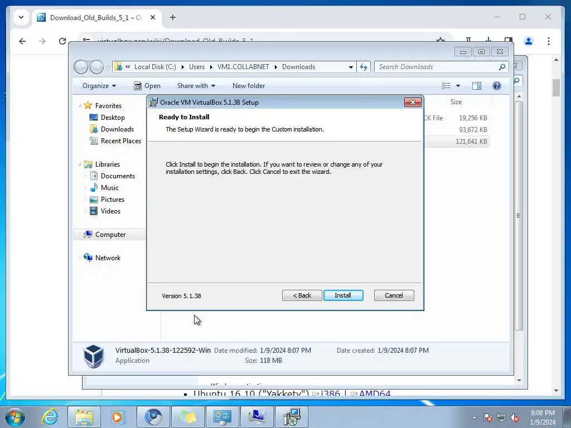Viewport: 571px width, 428px height.
Task: Click the VirtualBox cube icon in details pane
Action: (x=93, y=356)
